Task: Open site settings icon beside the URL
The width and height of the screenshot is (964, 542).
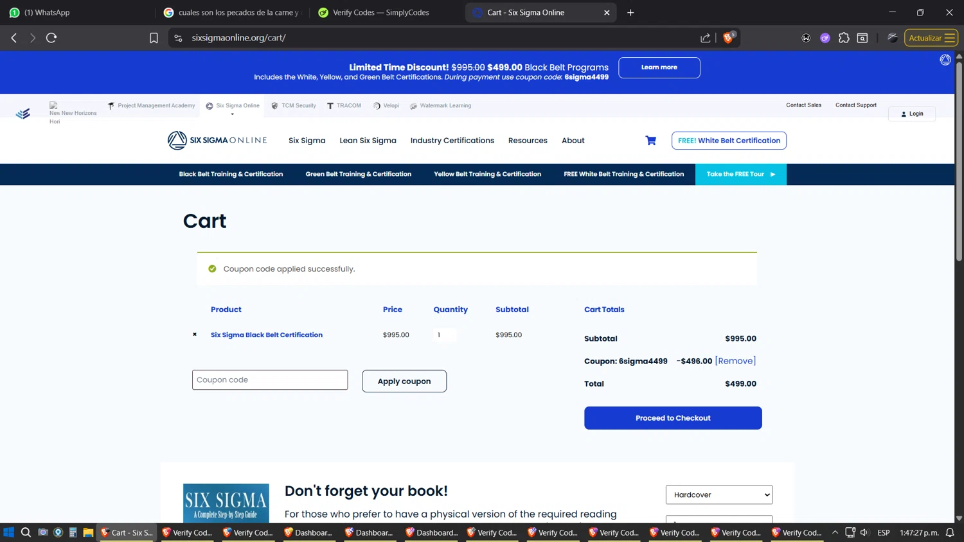Action: pyautogui.click(x=179, y=38)
